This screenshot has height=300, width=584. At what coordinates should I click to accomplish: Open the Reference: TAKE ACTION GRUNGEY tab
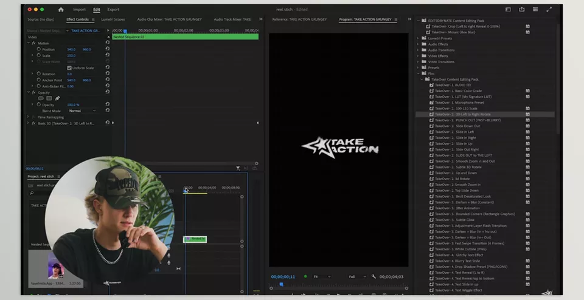pyautogui.click(x=299, y=19)
